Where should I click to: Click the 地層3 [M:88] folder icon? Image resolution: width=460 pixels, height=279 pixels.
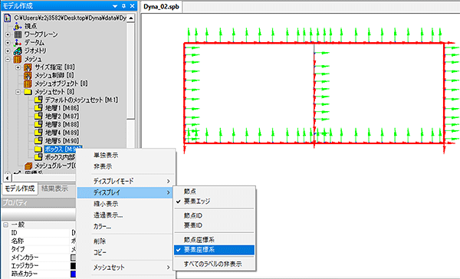click(38, 124)
